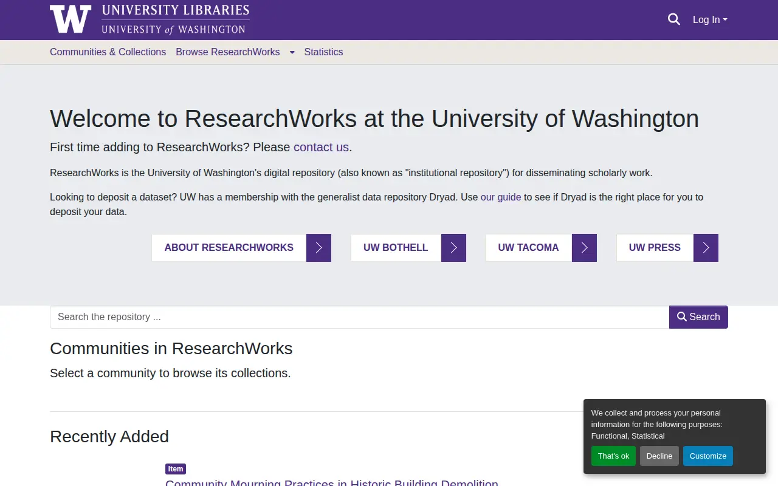The image size is (778, 486).
Task: Go to Communities & Collections
Action: 108,52
